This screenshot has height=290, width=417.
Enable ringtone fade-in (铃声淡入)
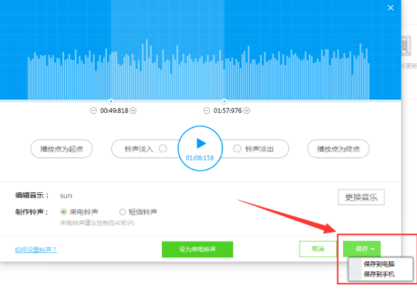(x=163, y=149)
